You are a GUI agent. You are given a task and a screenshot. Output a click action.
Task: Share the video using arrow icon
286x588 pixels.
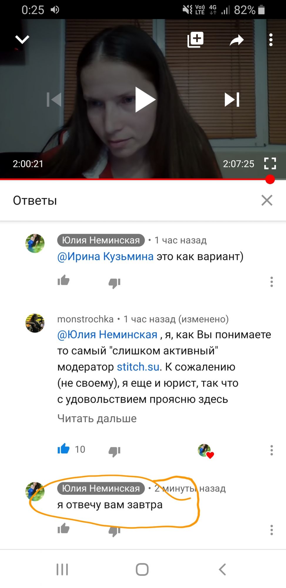coord(237,40)
